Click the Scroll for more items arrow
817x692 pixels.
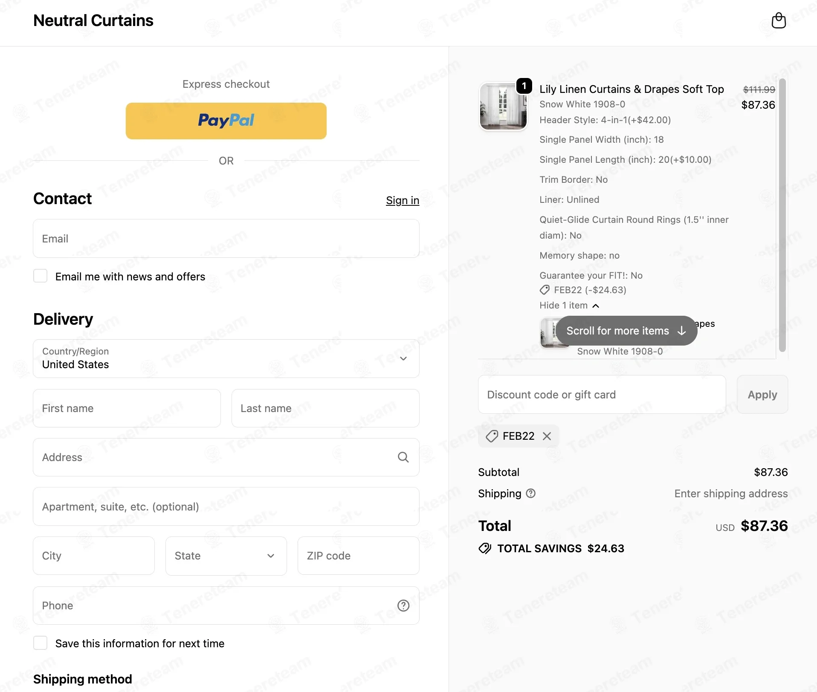(681, 331)
